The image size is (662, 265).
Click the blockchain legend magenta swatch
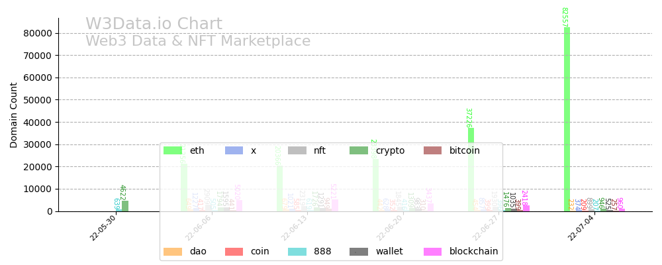[433, 252]
